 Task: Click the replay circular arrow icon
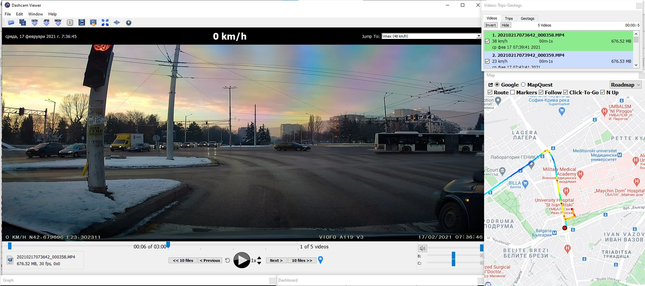(227, 260)
